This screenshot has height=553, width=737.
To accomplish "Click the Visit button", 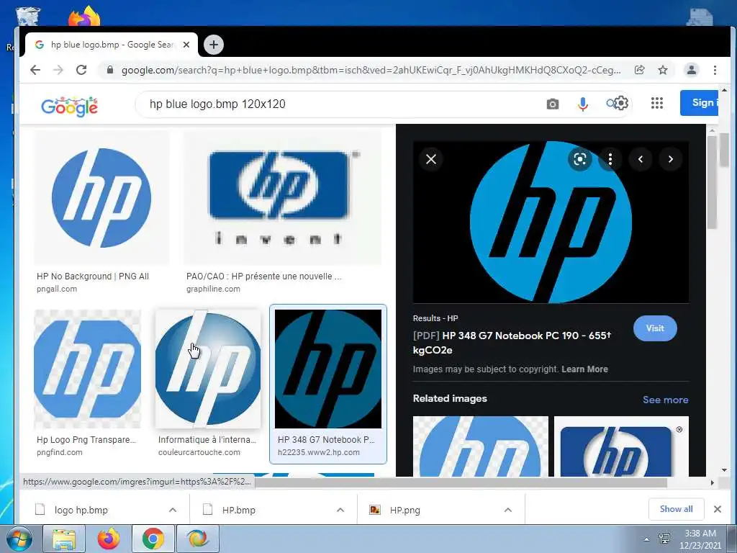I will click(655, 328).
